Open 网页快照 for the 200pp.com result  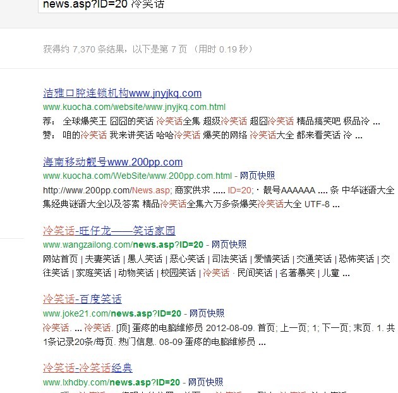point(257,176)
